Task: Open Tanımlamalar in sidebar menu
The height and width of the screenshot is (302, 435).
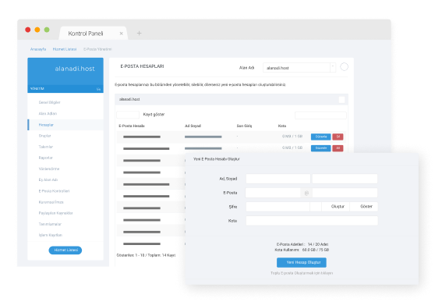Action: 50,224
